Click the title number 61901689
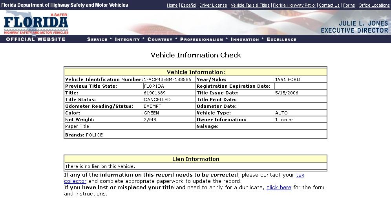The height and width of the screenshot is (199, 391). point(155,93)
